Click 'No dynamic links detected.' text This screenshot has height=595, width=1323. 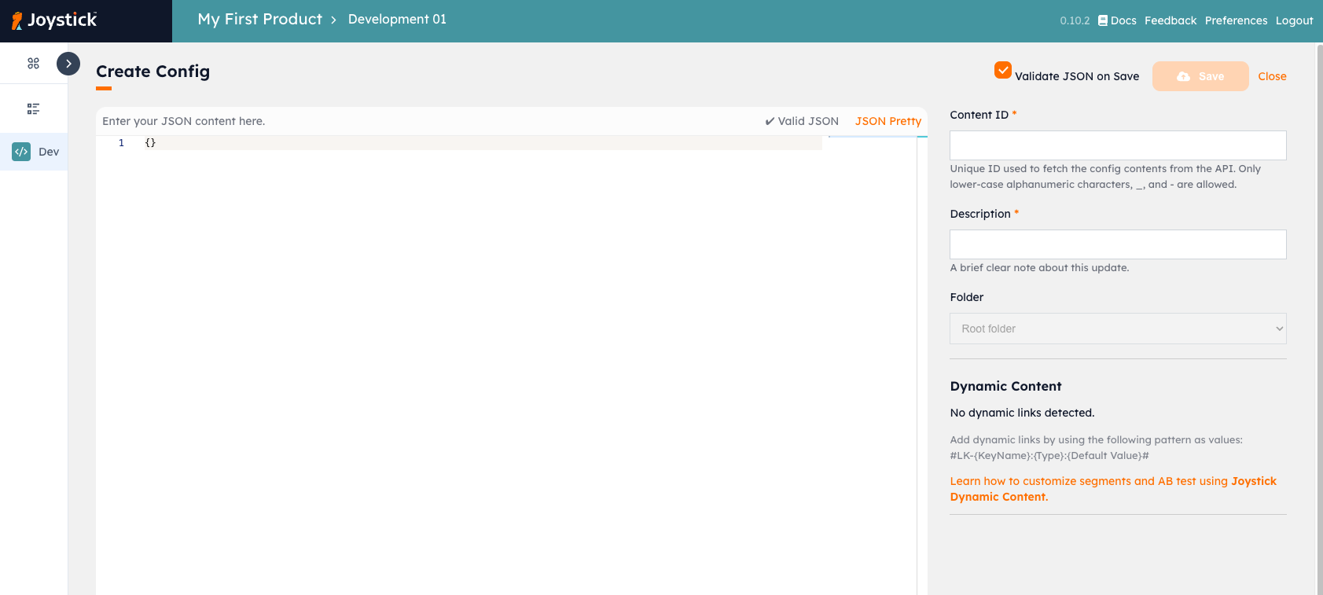click(x=1022, y=413)
